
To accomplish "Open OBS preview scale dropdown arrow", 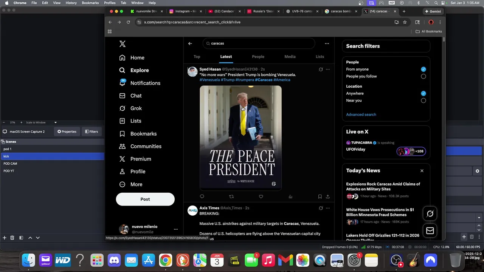I will coord(56,122).
